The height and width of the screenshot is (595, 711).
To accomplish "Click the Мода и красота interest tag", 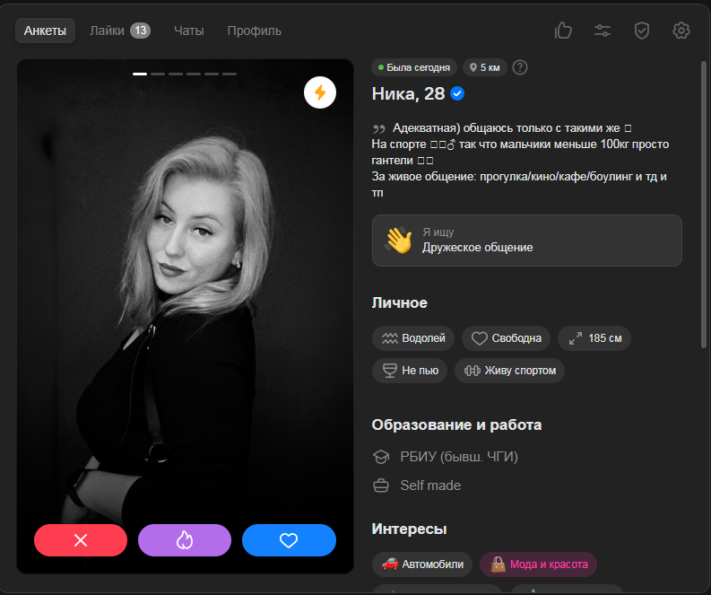I will (538, 564).
